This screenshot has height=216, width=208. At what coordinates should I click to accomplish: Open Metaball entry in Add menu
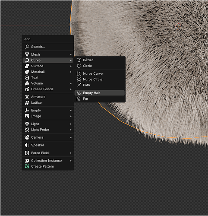[x=48, y=72]
